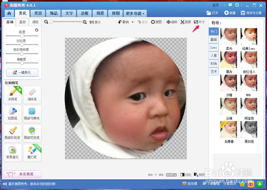The image size is (267, 190).
Task: Open the 更多功能 dropdown menu
Action: pos(135,13)
